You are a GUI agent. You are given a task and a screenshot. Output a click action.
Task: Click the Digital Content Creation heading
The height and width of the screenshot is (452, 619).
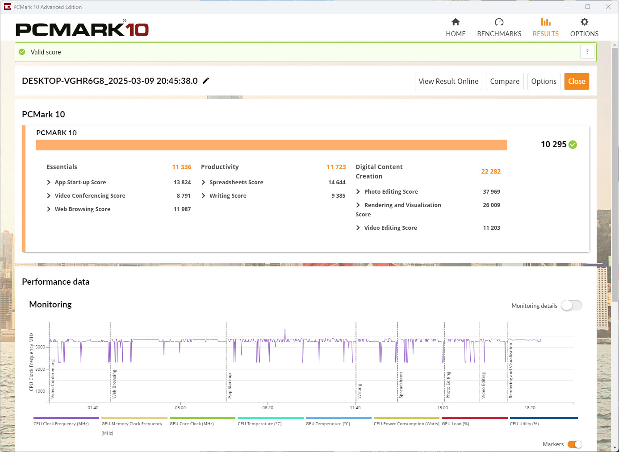tap(379, 172)
